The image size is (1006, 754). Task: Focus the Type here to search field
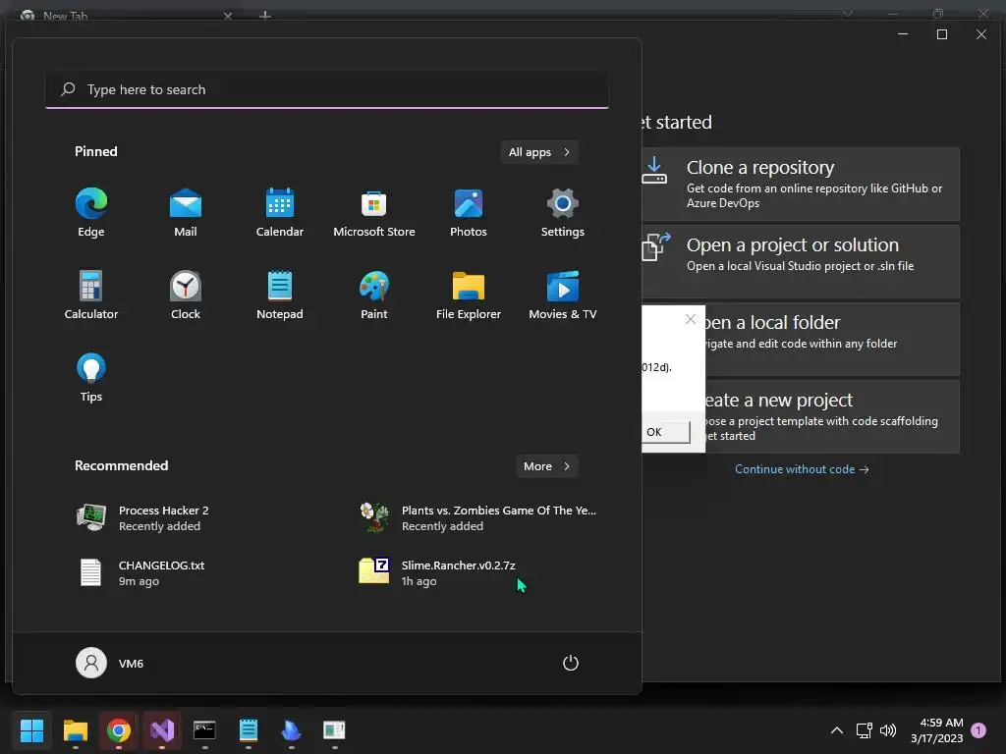pos(327,89)
